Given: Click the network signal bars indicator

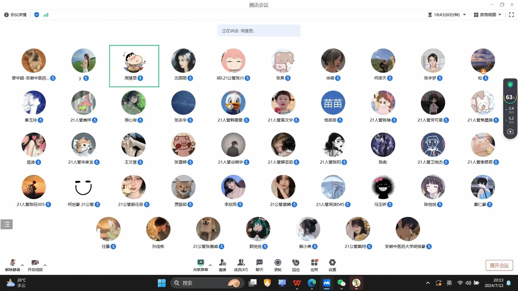Looking at the screenshot, I should [x=46, y=15].
